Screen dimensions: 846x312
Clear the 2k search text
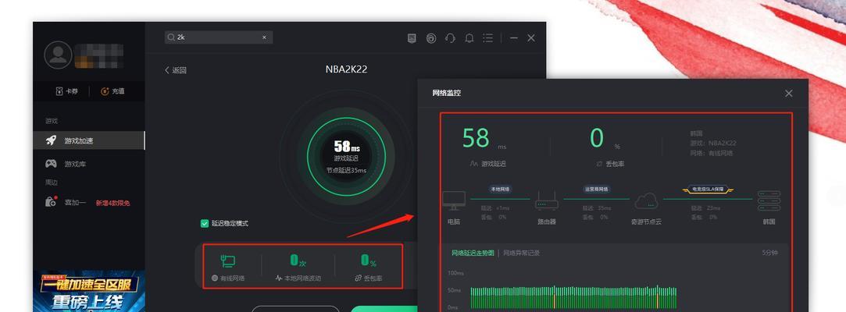click(x=264, y=37)
